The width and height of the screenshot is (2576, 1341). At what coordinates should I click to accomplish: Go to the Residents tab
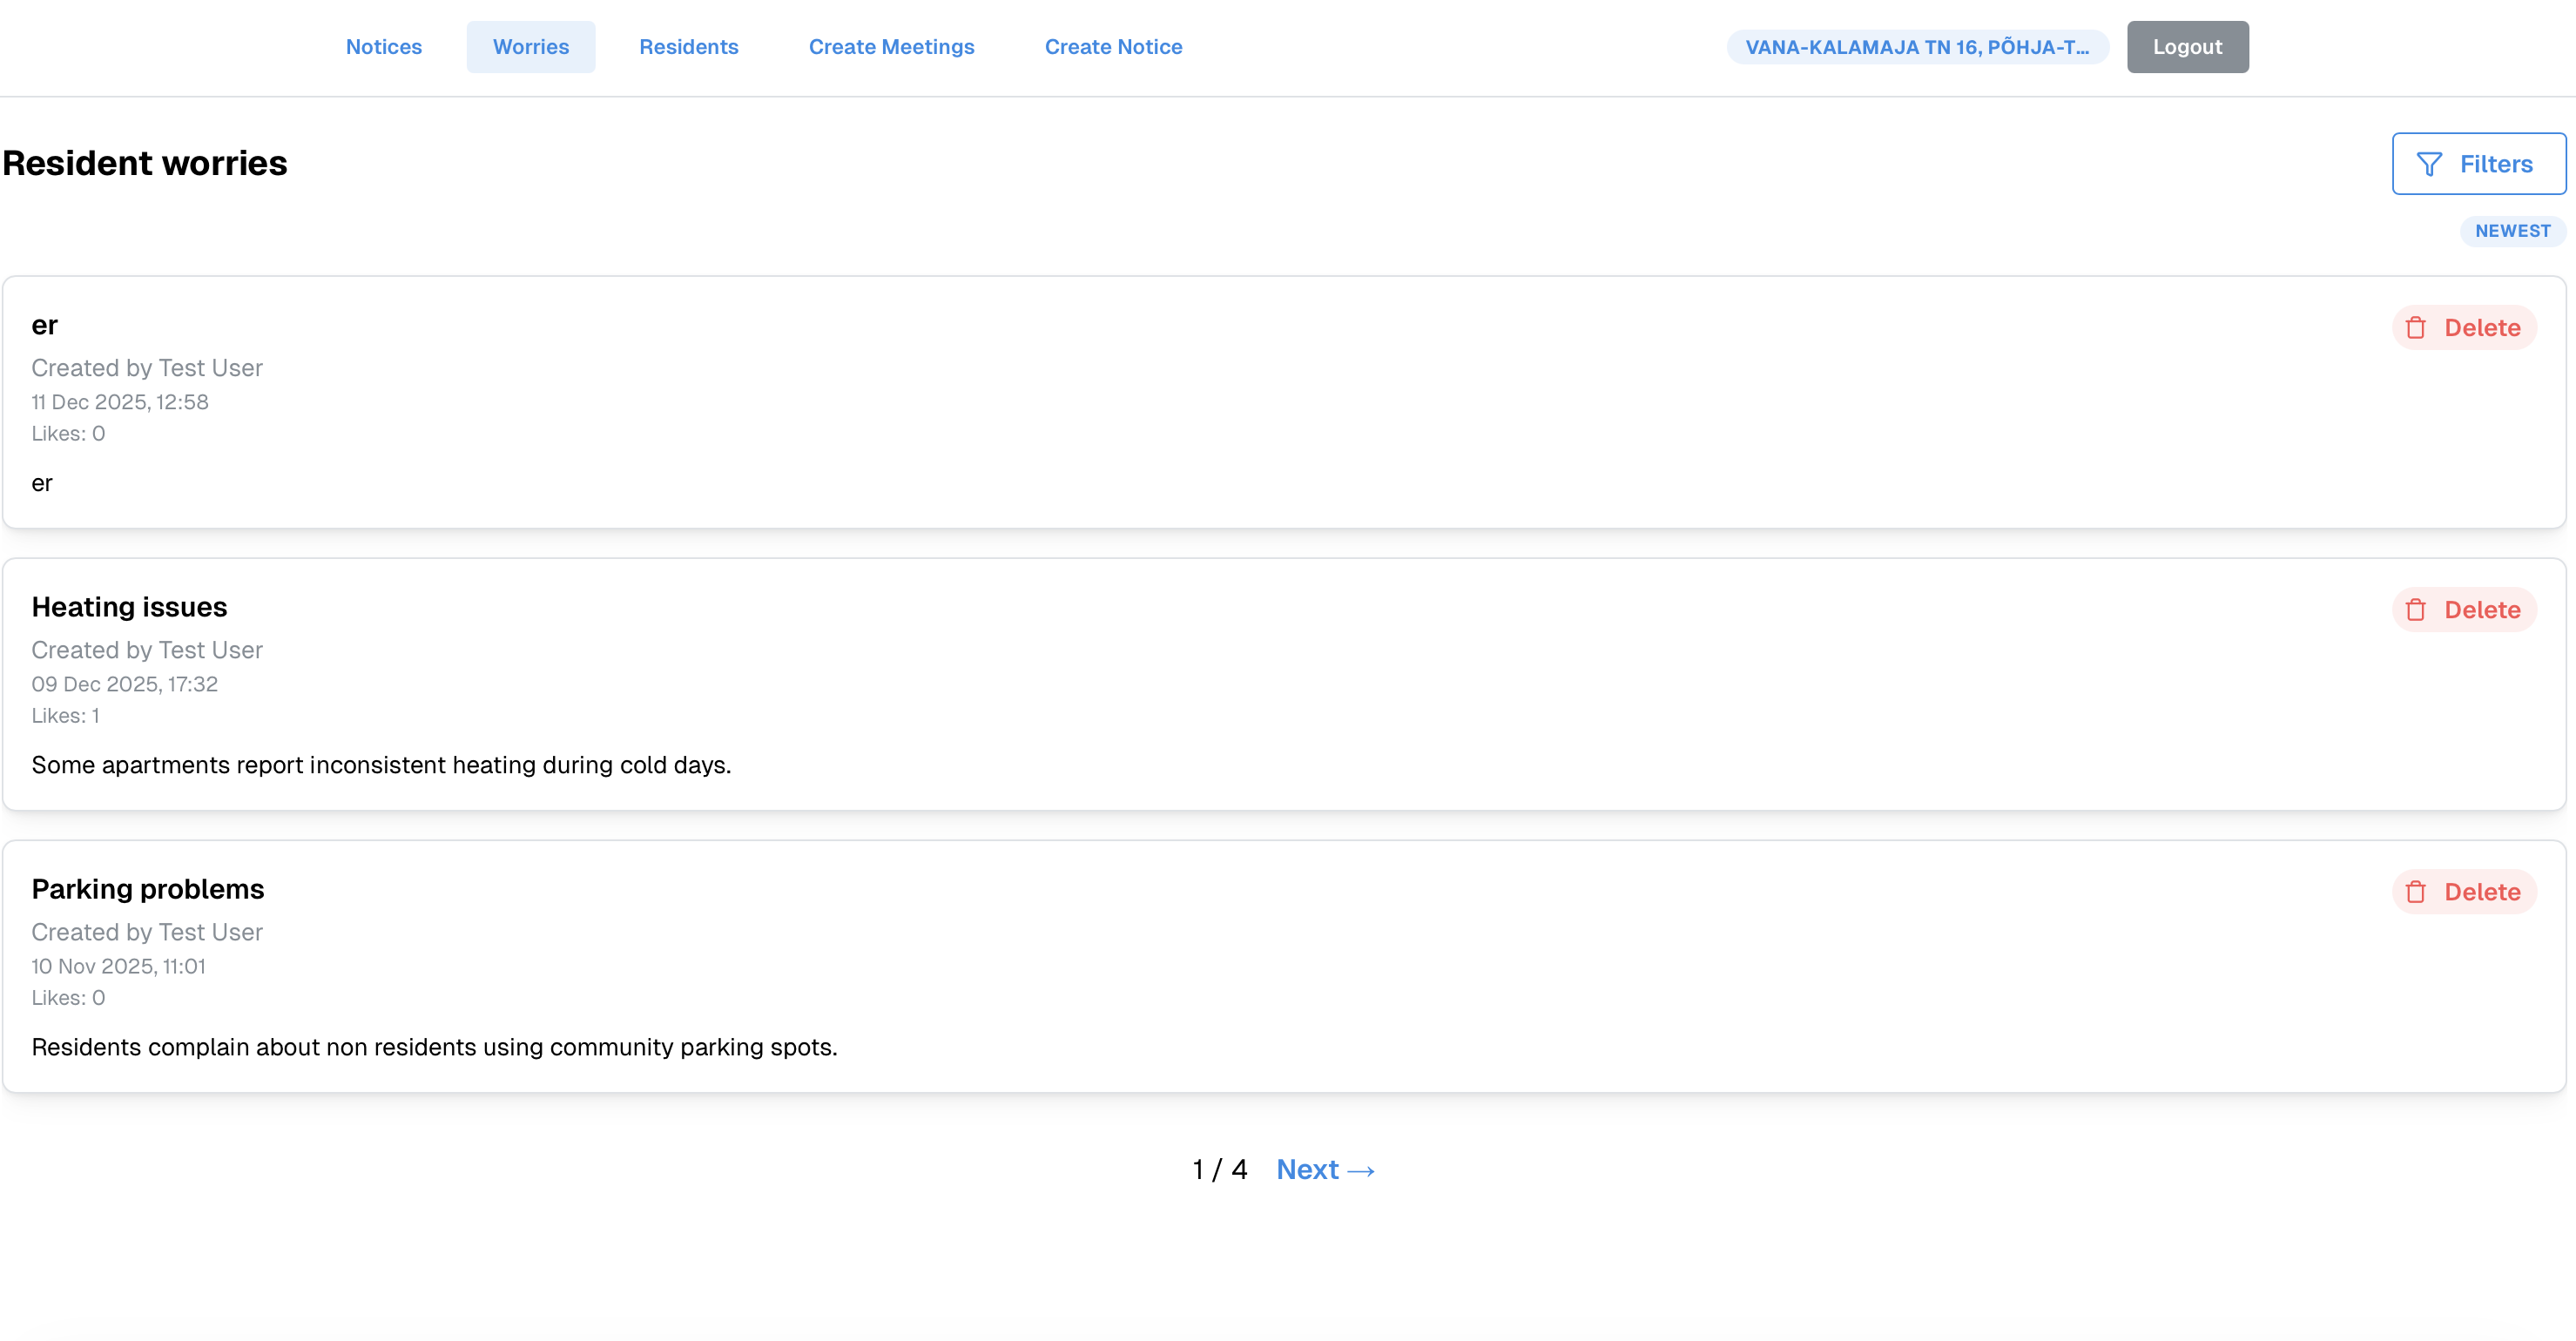pos(688,47)
